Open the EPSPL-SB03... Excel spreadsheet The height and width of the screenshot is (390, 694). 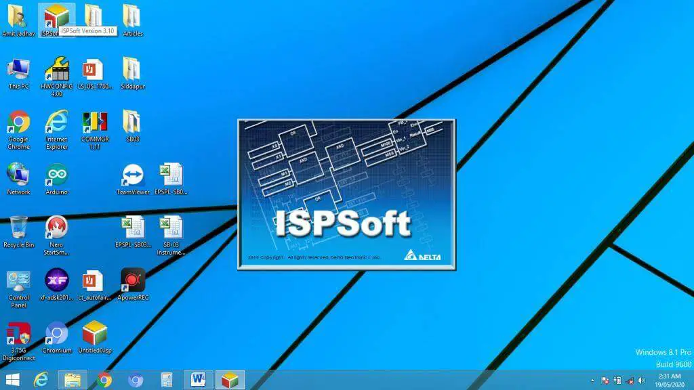click(x=133, y=232)
